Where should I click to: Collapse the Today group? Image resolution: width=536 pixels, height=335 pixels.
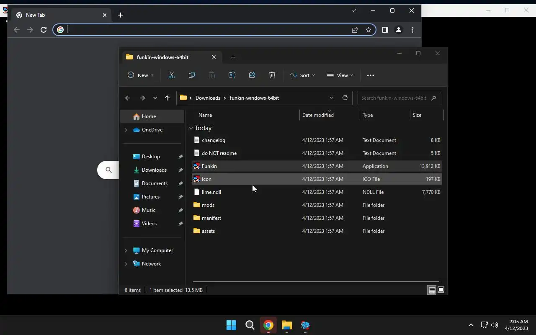[191, 128]
